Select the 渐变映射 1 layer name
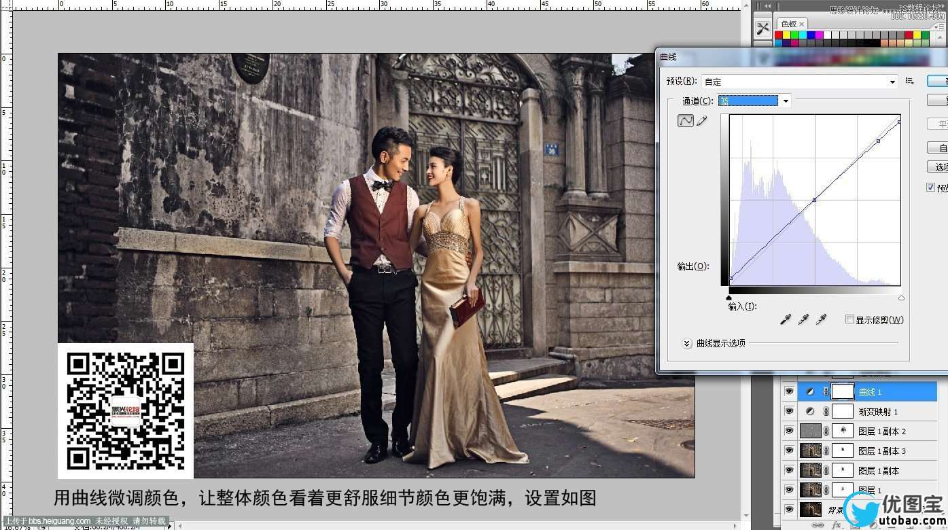This screenshot has height=530, width=948. pyautogui.click(x=878, y=412)
